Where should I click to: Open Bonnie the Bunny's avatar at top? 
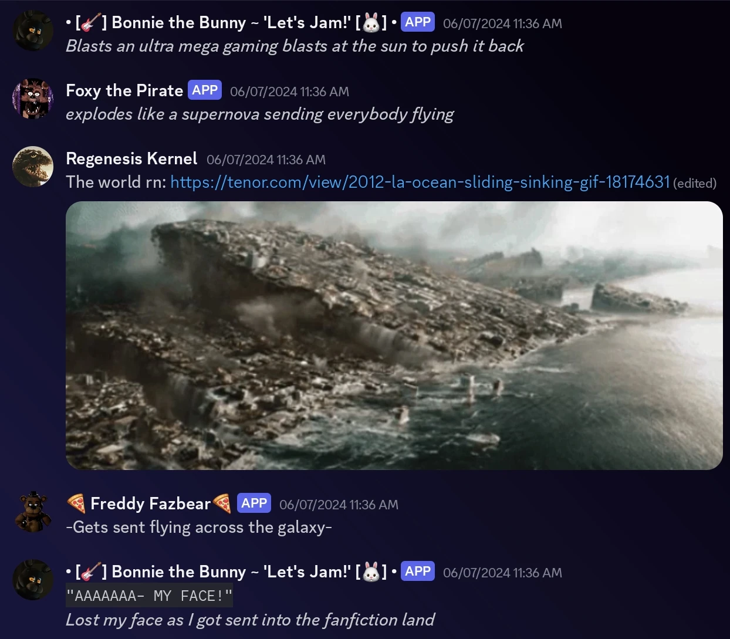click(33, 31)
